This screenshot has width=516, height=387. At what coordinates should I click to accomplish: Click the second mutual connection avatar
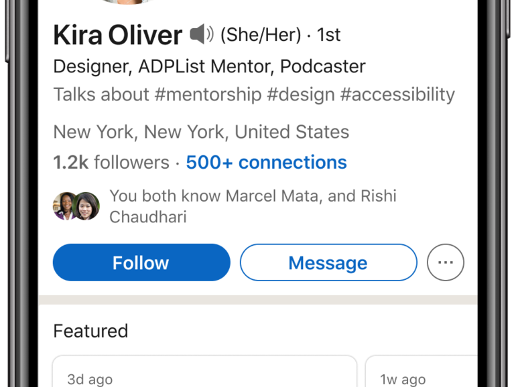[x=87, y=206]
